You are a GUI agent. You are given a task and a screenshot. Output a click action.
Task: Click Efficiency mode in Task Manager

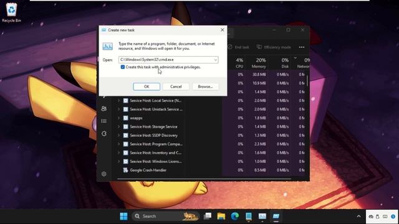point(274,47)
